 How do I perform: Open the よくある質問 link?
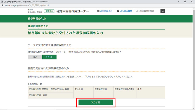coord(126,11)
